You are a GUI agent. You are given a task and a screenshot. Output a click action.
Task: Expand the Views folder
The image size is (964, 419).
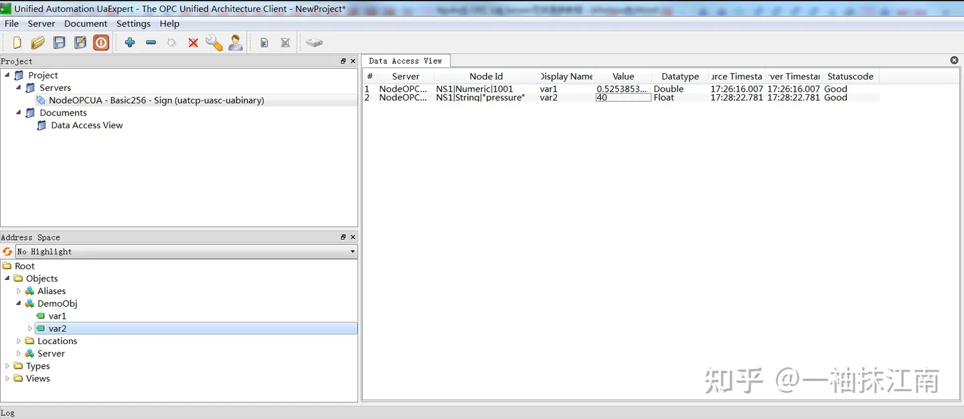point(7,378)
